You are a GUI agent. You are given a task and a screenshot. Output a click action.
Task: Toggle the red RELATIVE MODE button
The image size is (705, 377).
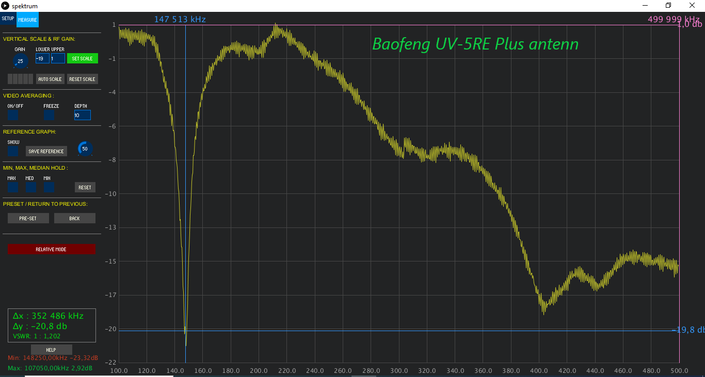point(52,249)
